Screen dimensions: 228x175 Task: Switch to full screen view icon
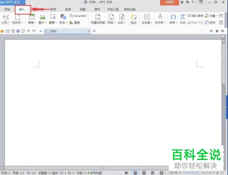point(126,173)
